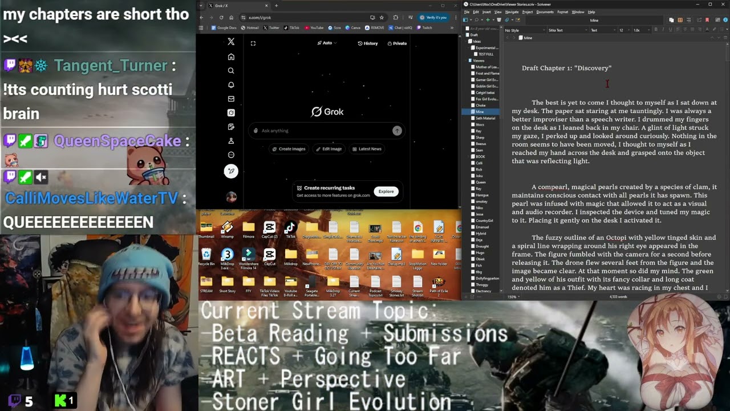Go to Home in the X sidebar
This screenshot has height=411, width=730.
[x=231, y=57]
